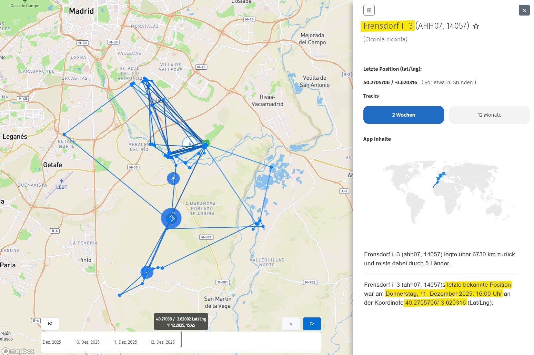
Task: Change the 1x playback speed
Action: point(291,324)
